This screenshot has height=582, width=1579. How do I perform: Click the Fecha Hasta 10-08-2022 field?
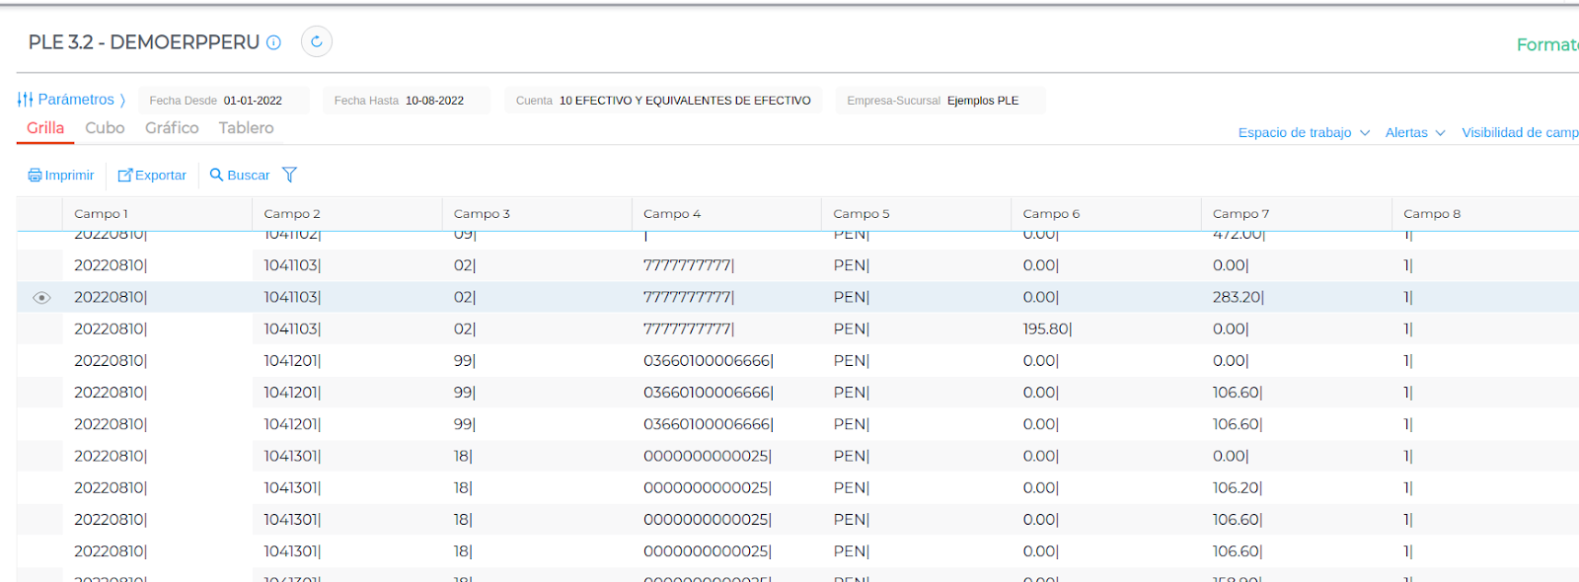click(x=407, y=101)
